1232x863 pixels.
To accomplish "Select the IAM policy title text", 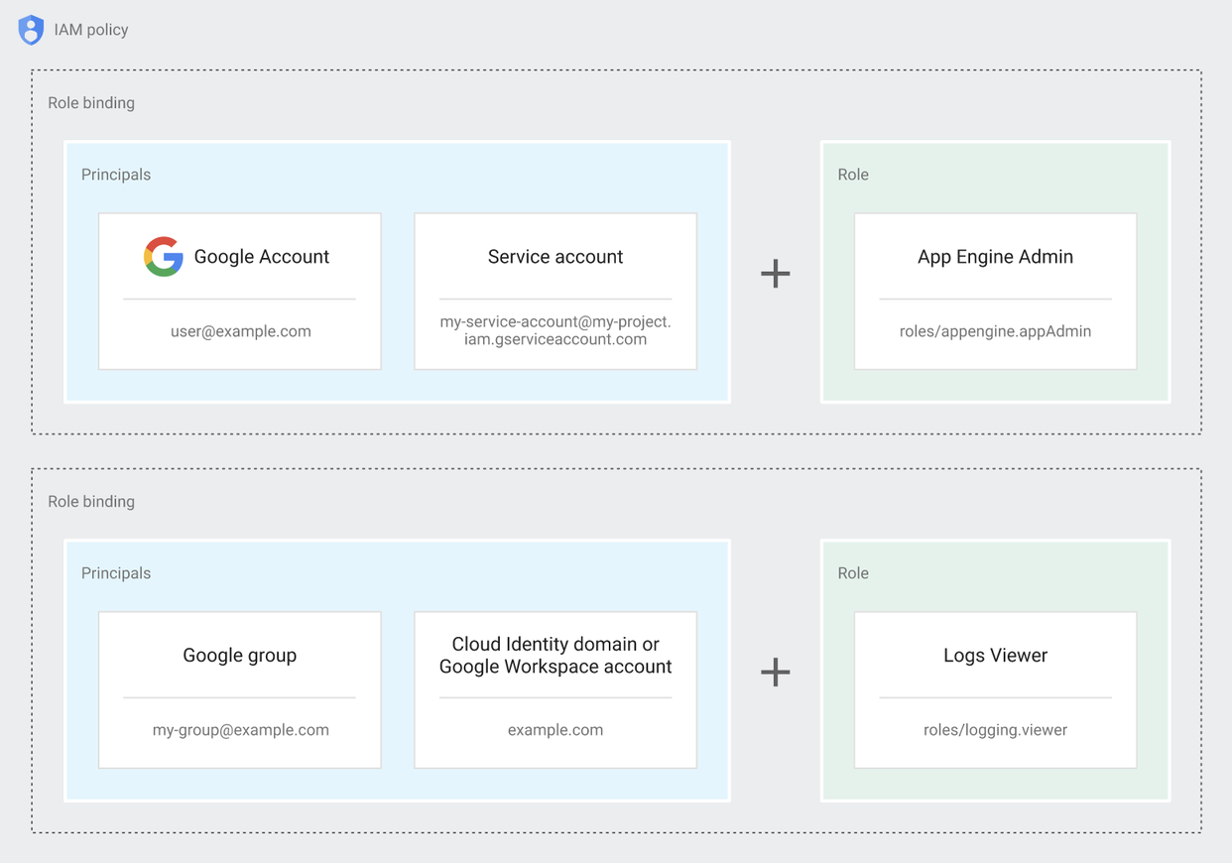I will click(x=91, y=30).
